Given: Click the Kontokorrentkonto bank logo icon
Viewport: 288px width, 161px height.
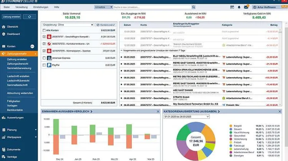Looking at the screenshot, I should pos(49,44).
